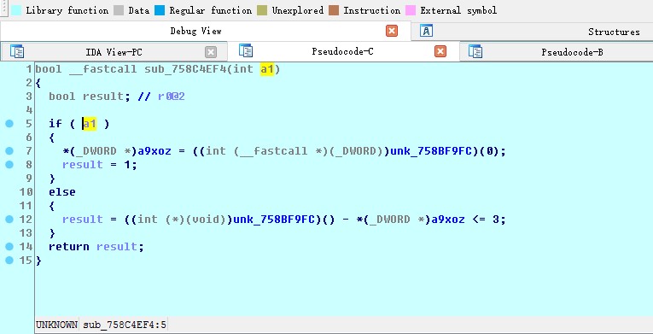Click line number 10 in the gutter
The image size is (653, 334).
click(x=26, y=192)
